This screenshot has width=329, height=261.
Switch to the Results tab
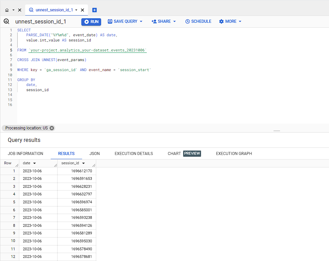pos(66,154)
